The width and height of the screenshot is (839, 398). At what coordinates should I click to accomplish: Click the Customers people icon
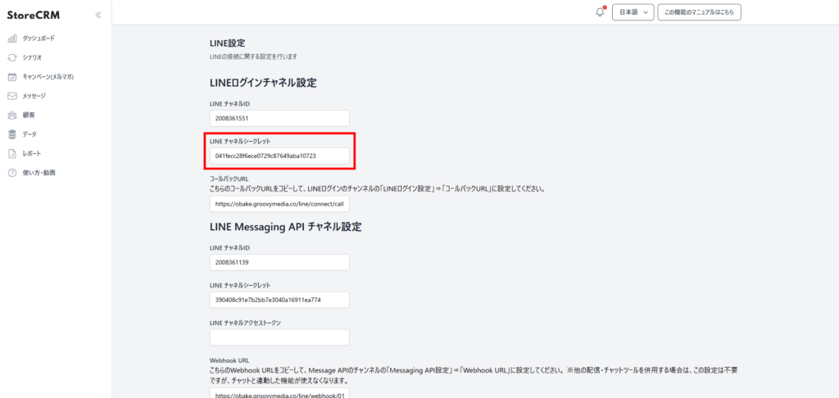click(12, 115)
